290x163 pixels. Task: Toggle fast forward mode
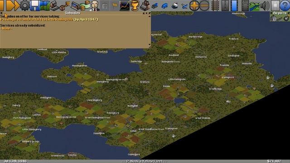(13, 5)
